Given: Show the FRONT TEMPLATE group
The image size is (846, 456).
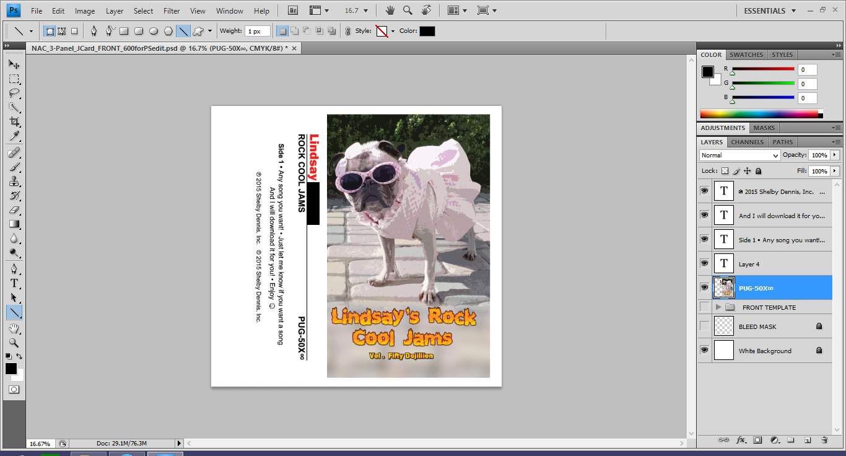Looking at the screenshot, I should (704, 307).
